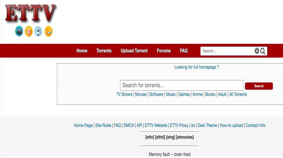The width and height of the screenshot is (283, 158).
Task: Visit the ETTV Website footer link
Action: 156,125
